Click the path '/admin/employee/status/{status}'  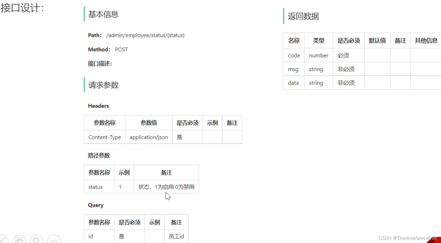pos(145,35)
